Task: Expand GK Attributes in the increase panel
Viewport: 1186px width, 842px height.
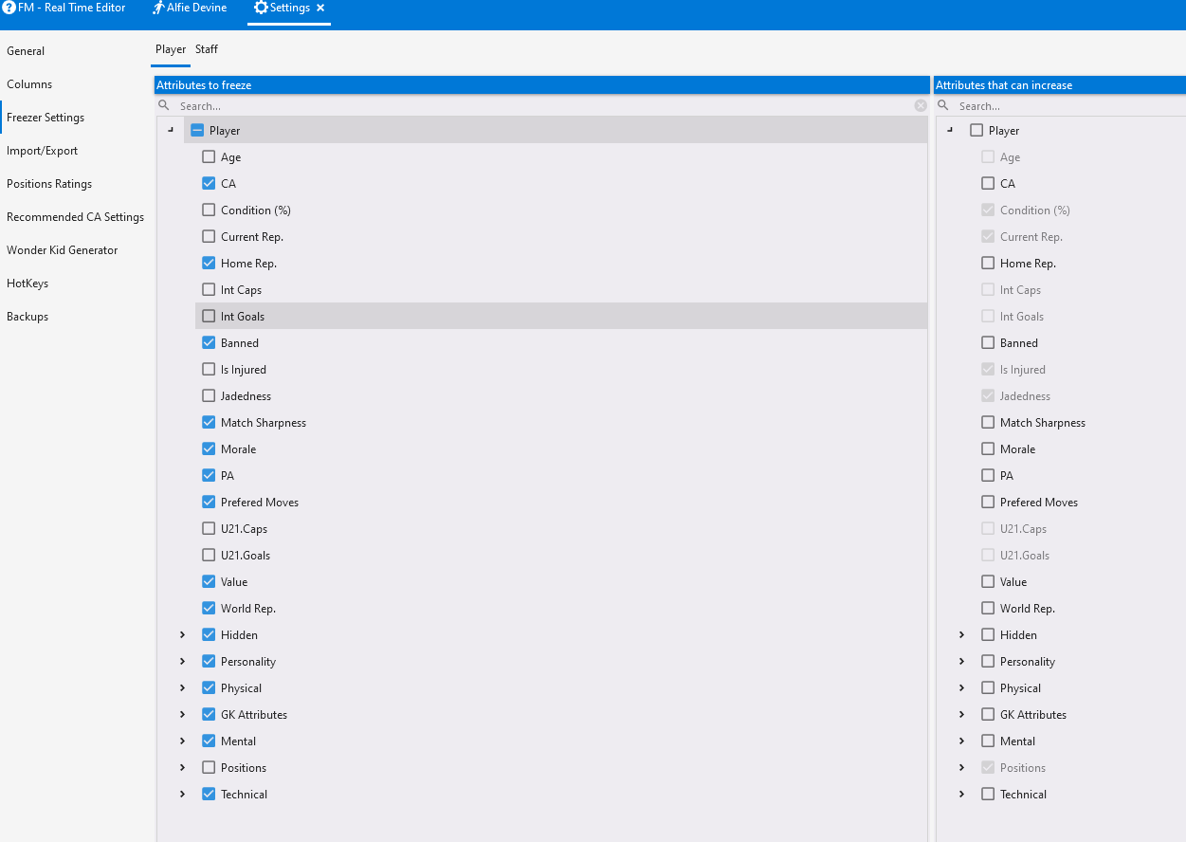Action: point(962,715)
